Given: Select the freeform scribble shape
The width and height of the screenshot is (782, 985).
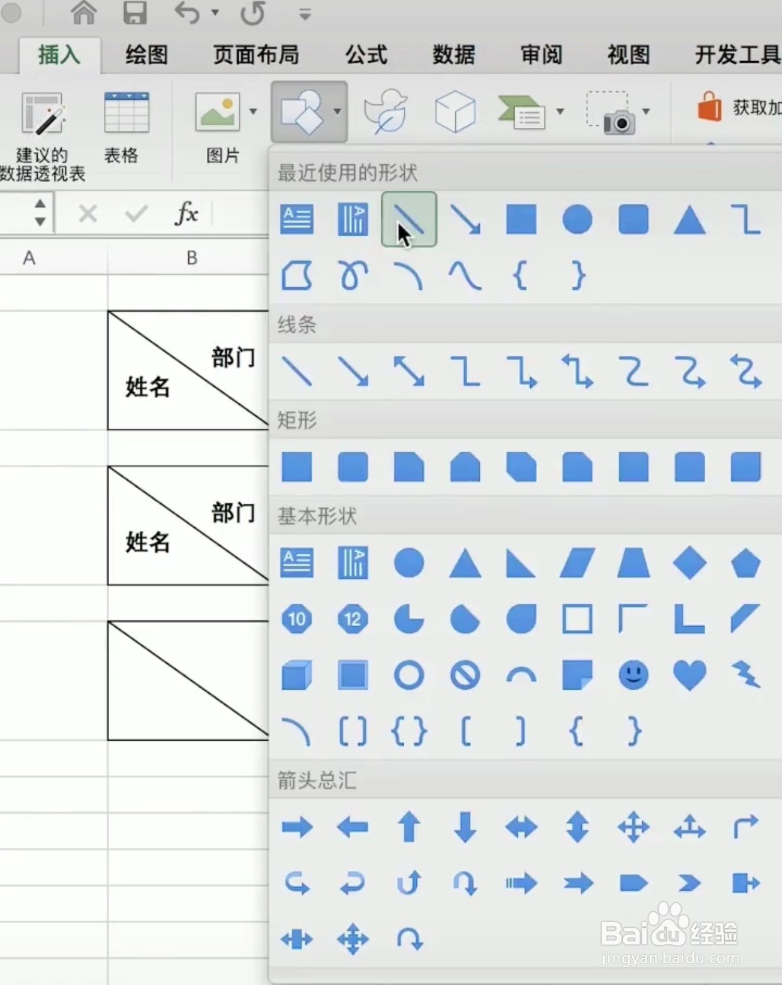Looking at the screenshot, I should (353, 275).
